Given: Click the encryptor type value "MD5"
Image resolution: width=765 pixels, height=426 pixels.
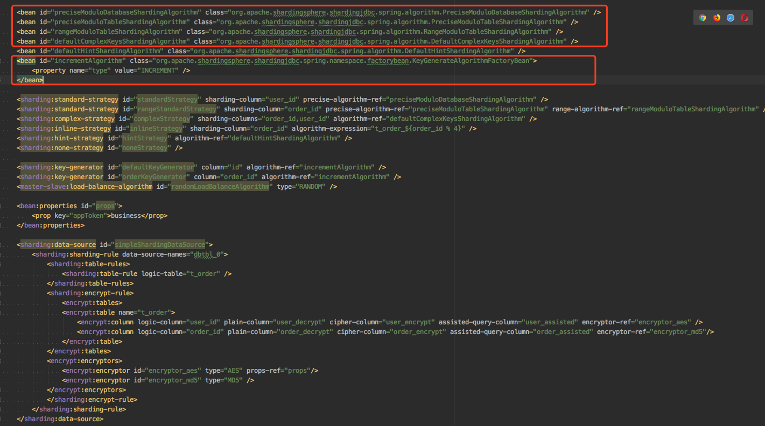Looking at the screenshot, I should [233, 380].
